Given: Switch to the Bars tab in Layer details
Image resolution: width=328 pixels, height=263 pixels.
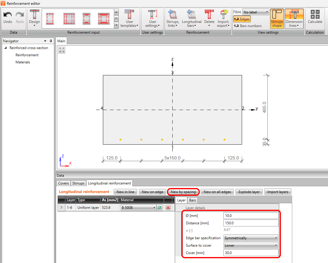Looking at the screenshot, I should (192, 200).
